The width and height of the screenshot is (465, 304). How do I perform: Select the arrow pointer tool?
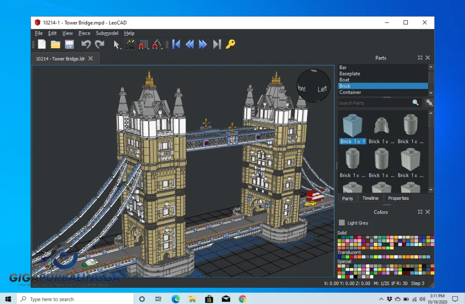pyautogui.click(x=116, y=44)
